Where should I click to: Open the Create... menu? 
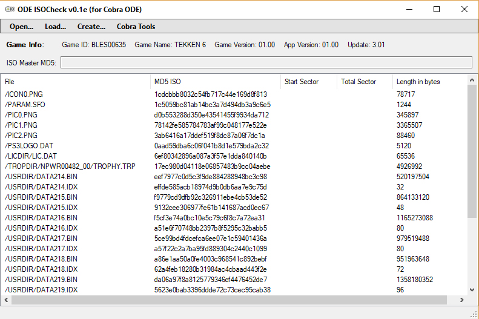tap(91, 27)
